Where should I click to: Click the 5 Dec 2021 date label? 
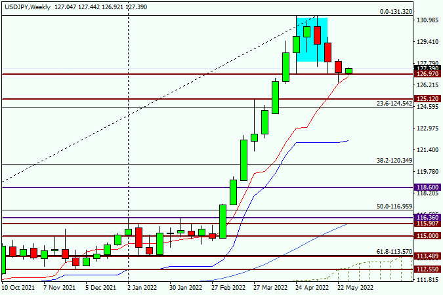coord(100,288)
